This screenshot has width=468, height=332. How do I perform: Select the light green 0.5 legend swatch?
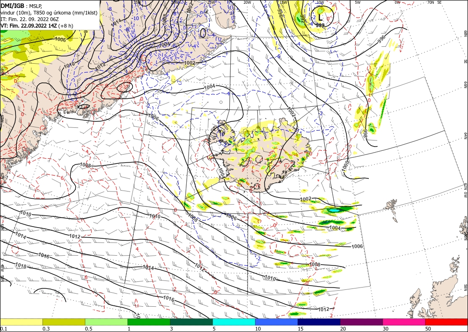(x=106, y=322)
